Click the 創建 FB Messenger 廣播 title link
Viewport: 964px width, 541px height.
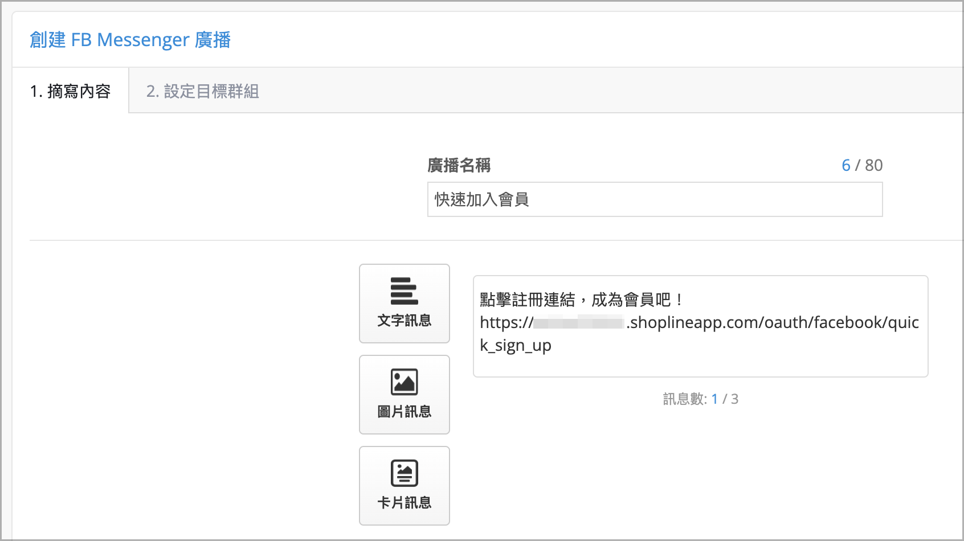click(x=130, y=39)
